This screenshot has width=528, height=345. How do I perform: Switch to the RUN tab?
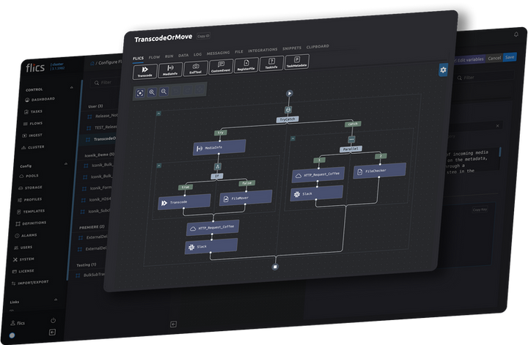[169, 56]
